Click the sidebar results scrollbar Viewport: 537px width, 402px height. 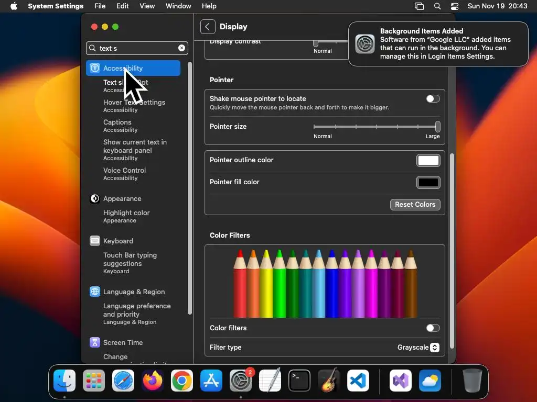(190, 188)
